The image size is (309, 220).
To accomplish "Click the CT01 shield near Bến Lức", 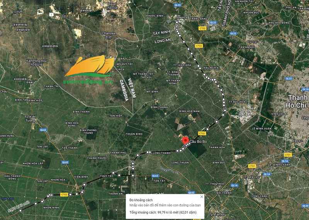I will pyautogui.click(x=252, y=166).
